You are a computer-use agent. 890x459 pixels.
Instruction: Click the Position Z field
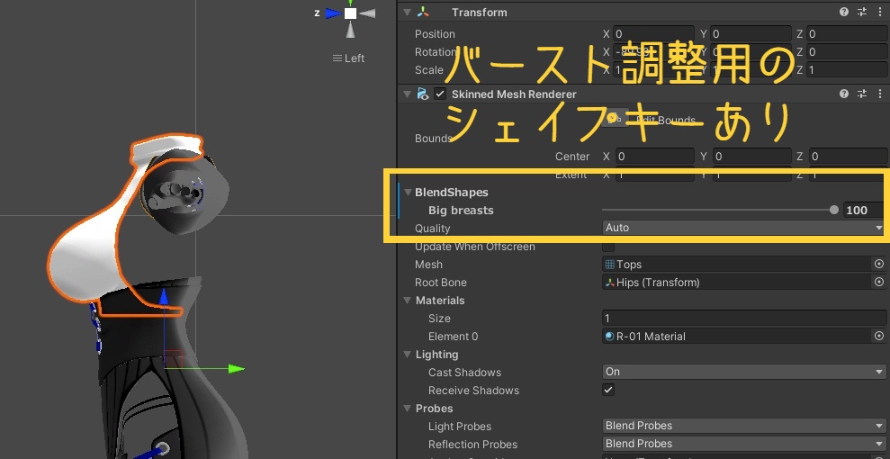(846, 34)
